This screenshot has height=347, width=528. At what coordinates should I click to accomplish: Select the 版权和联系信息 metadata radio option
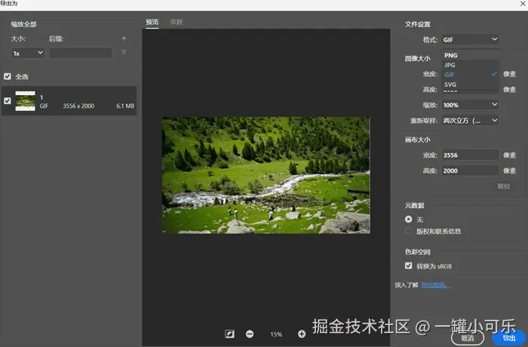(x=409, y=231)
